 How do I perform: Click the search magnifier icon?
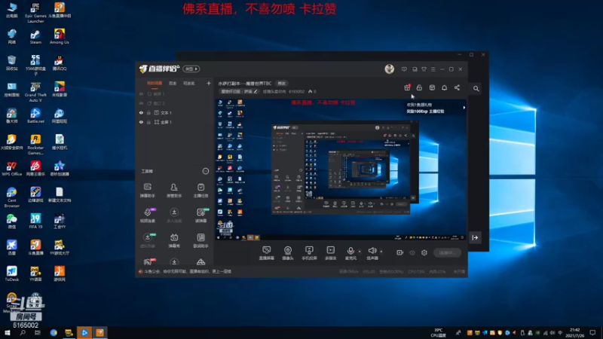476,88
